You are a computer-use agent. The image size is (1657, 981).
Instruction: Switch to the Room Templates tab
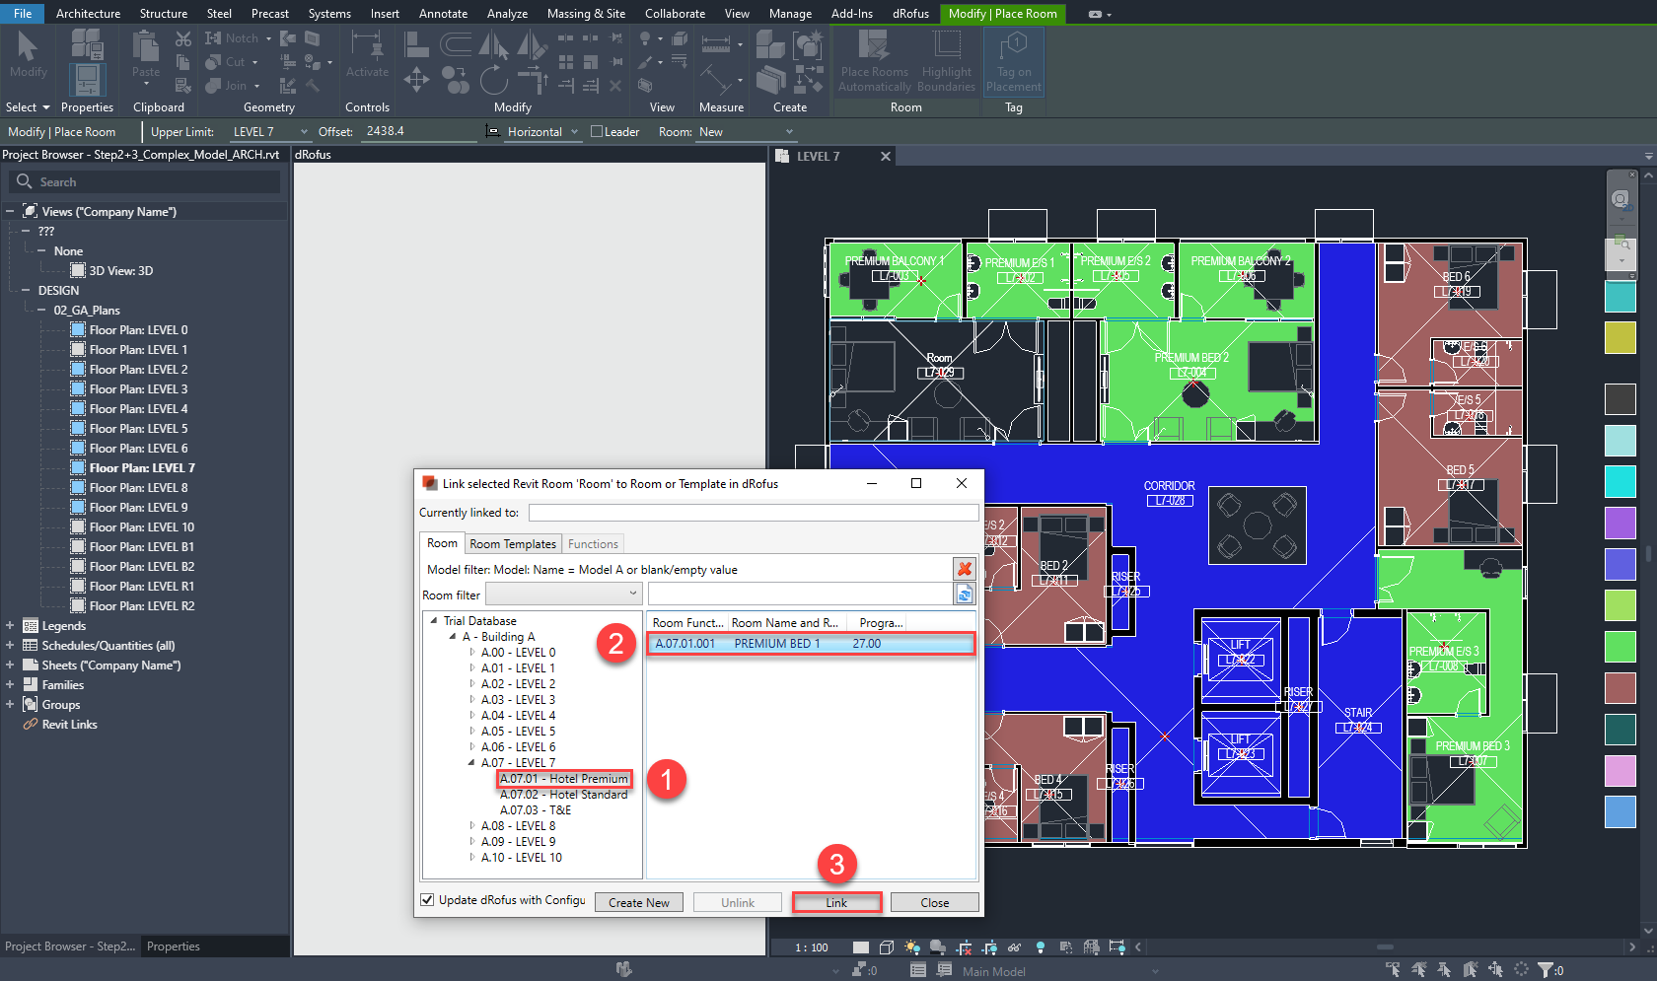[513, 543]
